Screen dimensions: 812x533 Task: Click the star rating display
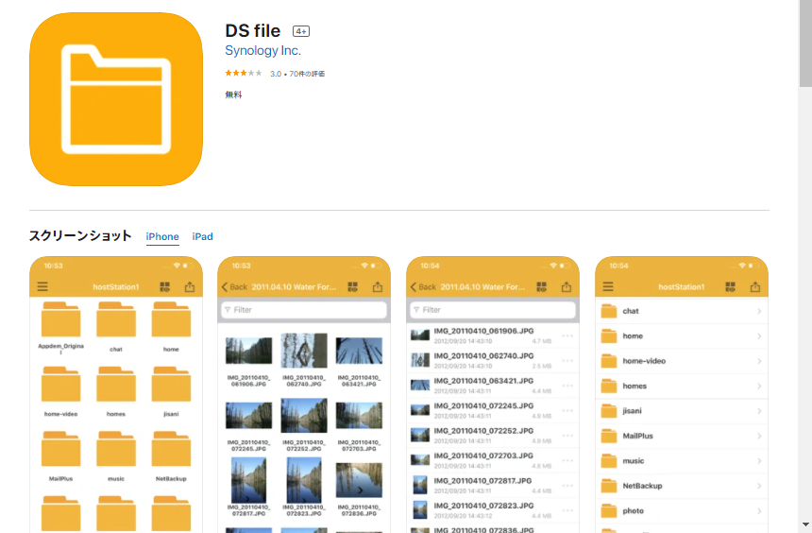244,73
